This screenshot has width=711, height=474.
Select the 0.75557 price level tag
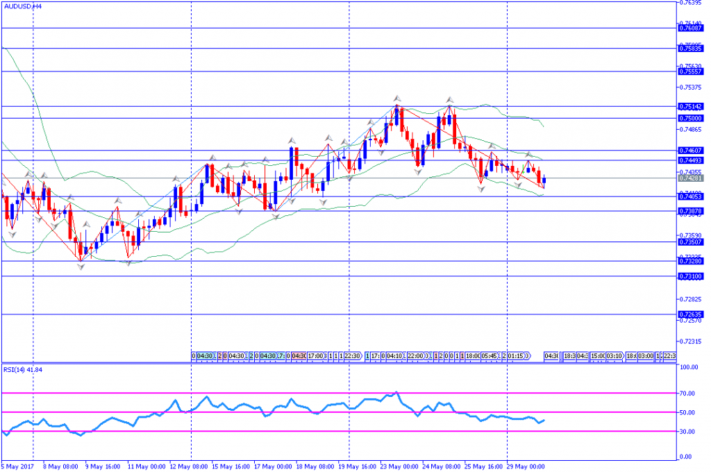tap(691, 71)
